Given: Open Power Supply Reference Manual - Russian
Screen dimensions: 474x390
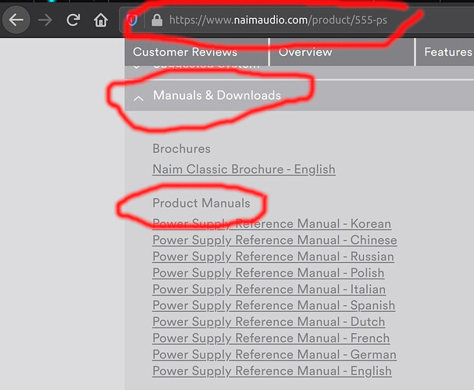Looking at the screenshot, I should (273, 257).
